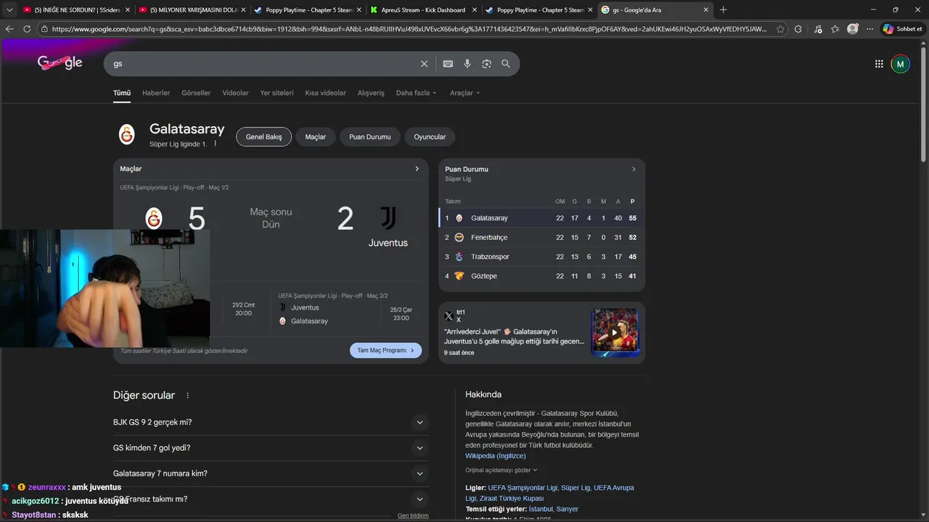The image size is (929, 522).
Task: Click the browser address bar URL
Action: (409, 29)
